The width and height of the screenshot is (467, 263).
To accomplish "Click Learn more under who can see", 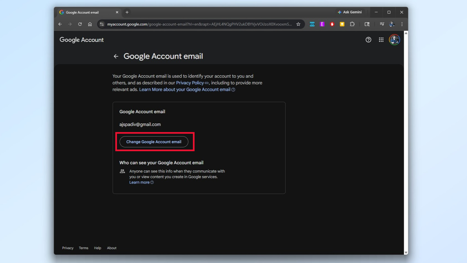I will 140,182.
